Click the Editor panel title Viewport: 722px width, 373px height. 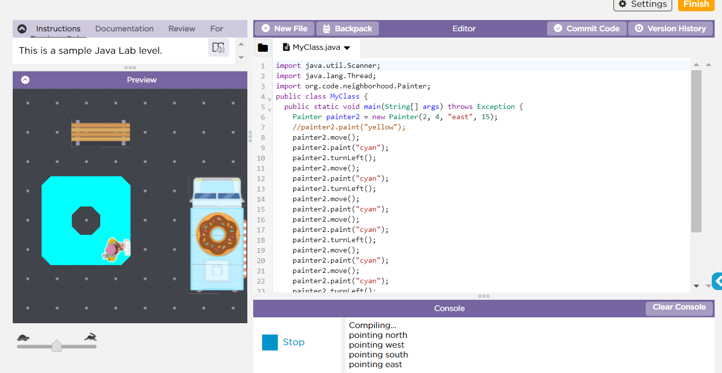464,29
